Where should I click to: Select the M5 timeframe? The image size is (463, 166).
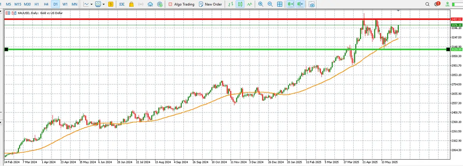tap(8, 4)
